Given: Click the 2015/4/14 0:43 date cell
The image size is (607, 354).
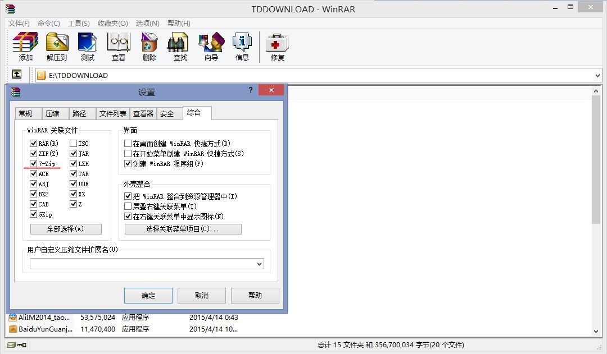Looking at the screenshot, I should point(214,318).
